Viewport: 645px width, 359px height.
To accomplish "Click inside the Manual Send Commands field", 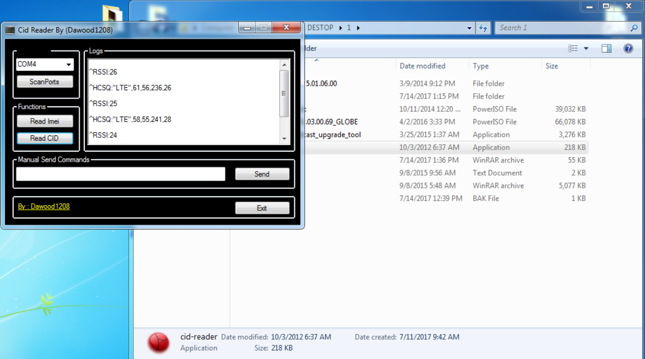I will tap(120, 174).
